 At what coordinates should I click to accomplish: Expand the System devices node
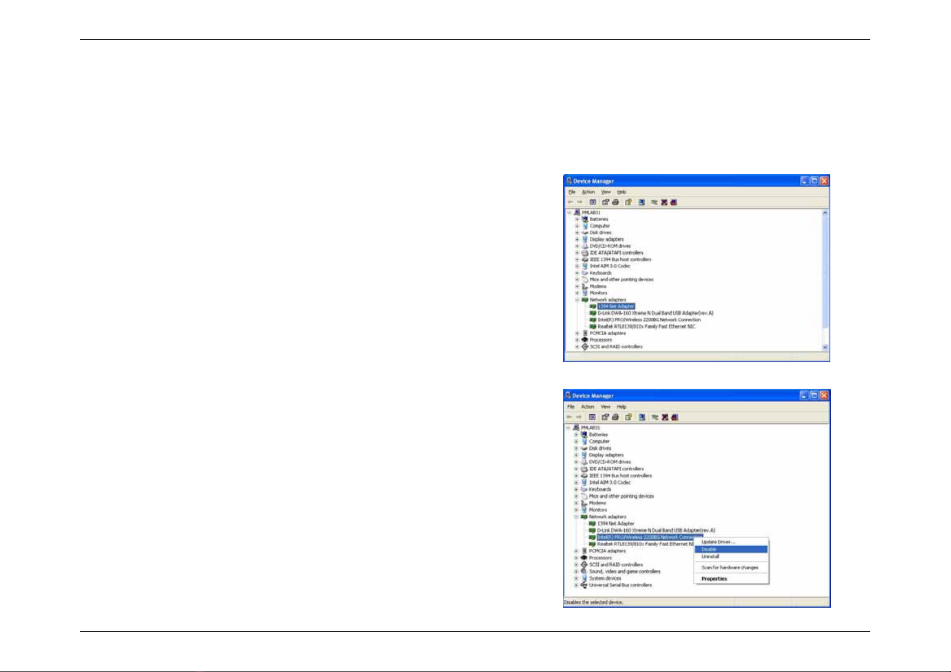pyautogui.click(x=576, y=578)
